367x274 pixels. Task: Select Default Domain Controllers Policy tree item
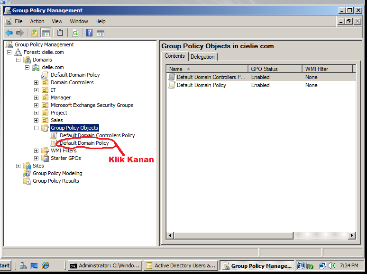click(x=97, y=135)
